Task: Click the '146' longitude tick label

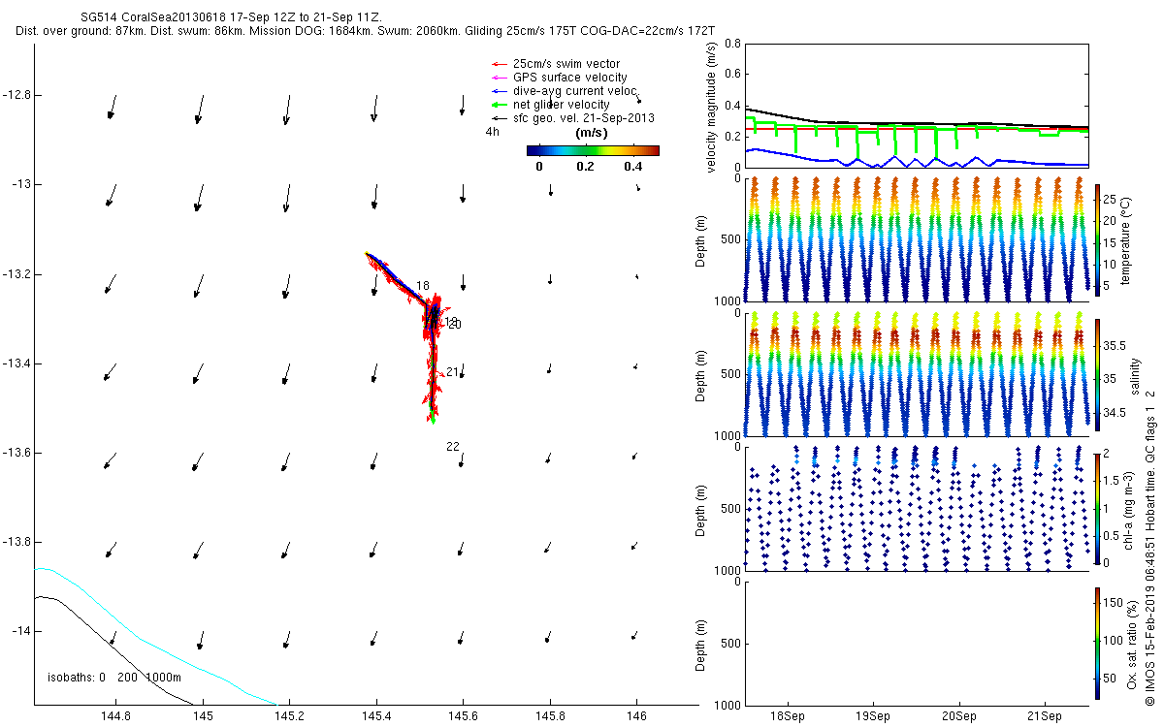Action: (636, 716)
